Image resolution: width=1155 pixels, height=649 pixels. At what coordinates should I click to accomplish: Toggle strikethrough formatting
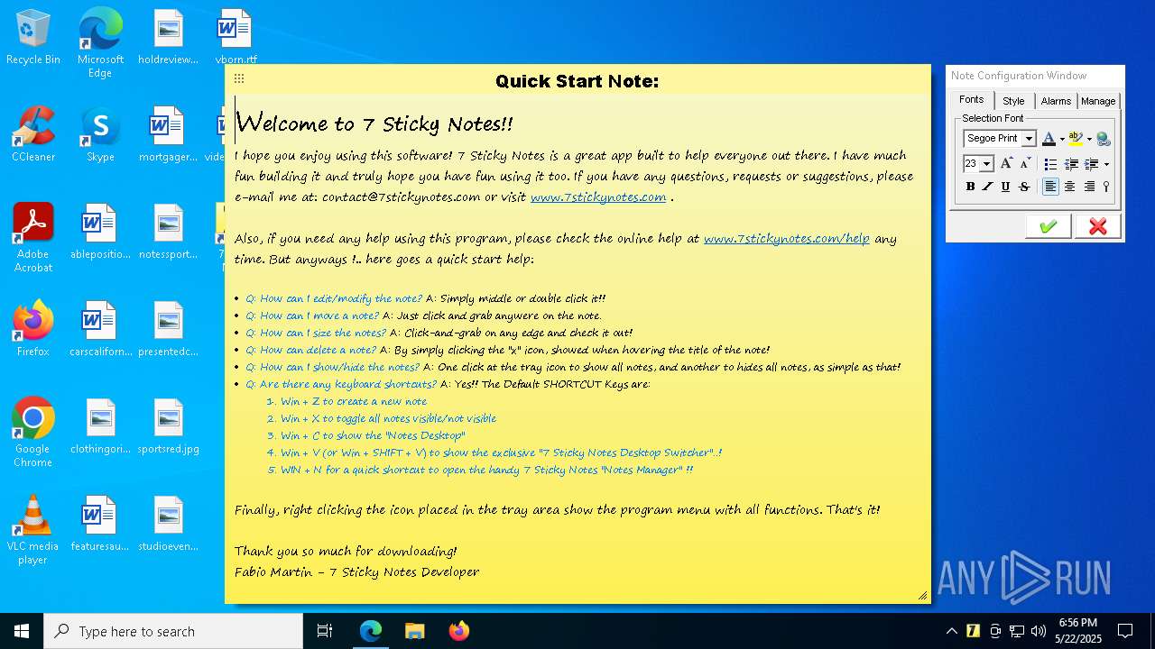1024,187
